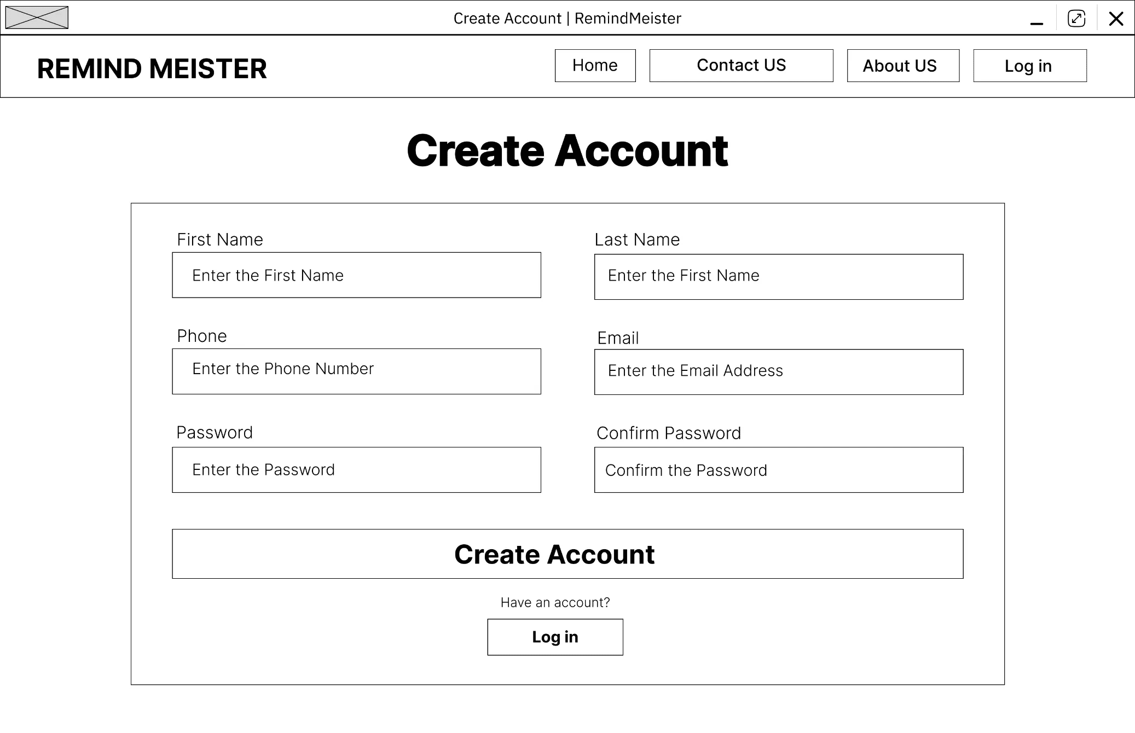The height and width of the screenshot is (733, 1135).
Task: Open the Home nav item
Action: coord(595,66)
